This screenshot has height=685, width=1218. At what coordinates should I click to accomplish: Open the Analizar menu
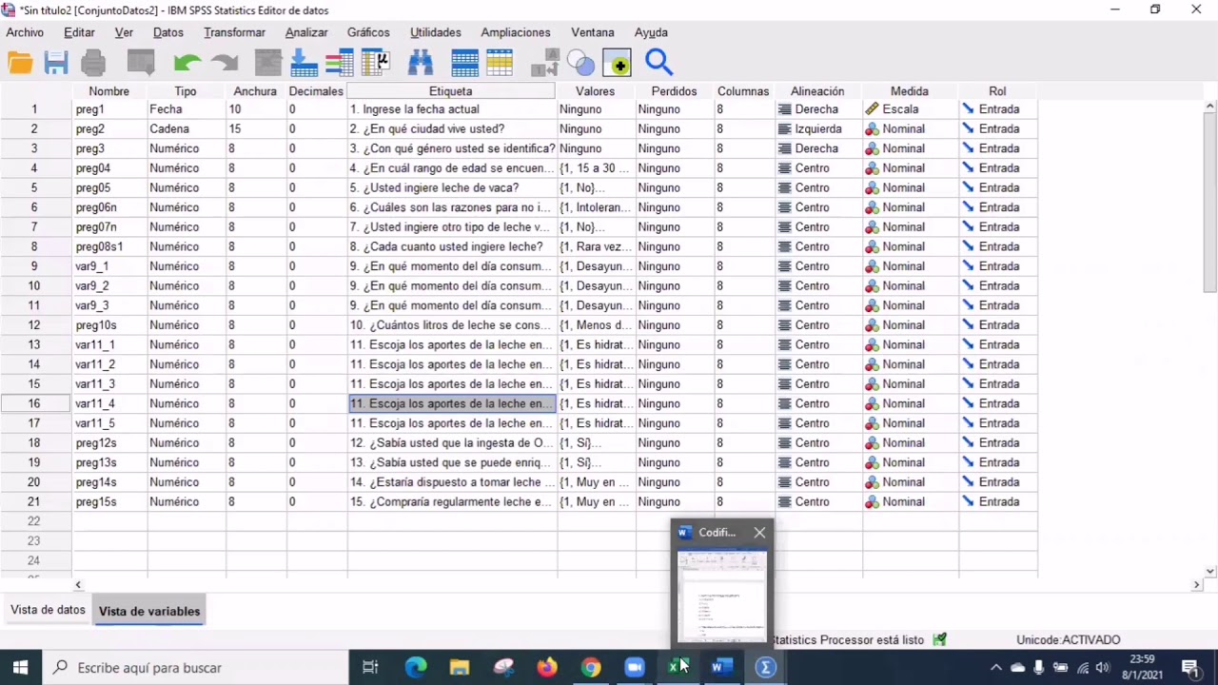click(x=306, y=32)
